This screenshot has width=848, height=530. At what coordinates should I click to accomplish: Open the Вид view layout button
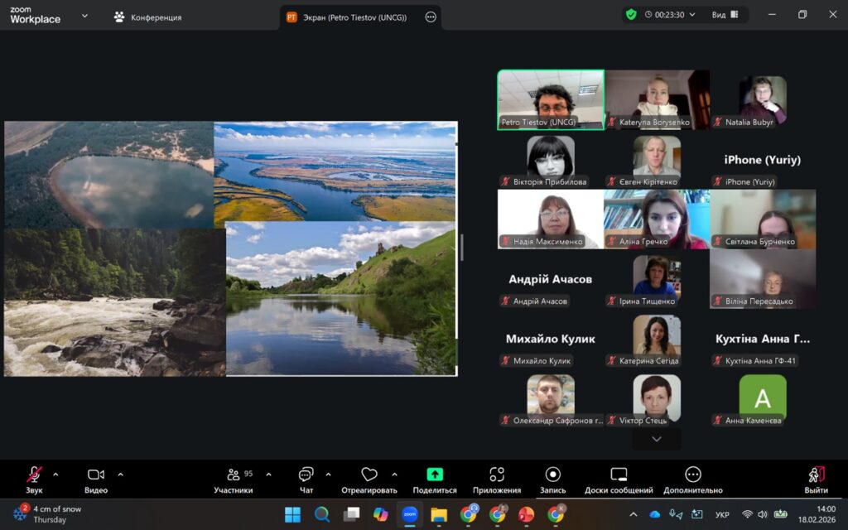point(722,15)
